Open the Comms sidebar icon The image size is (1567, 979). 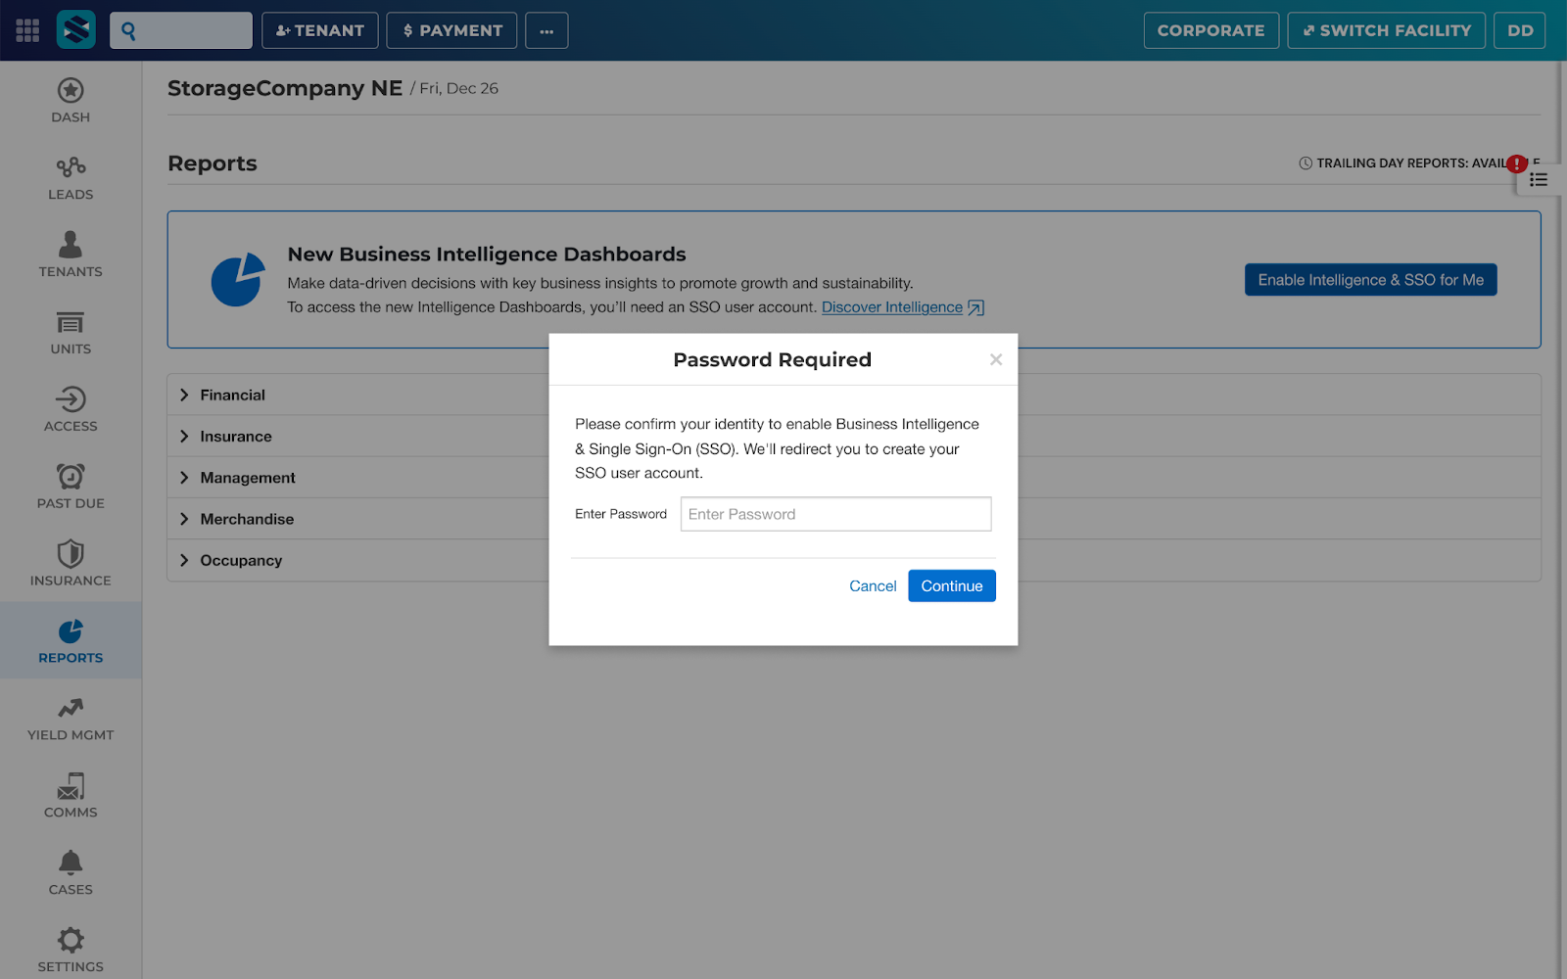click(71, 786)
